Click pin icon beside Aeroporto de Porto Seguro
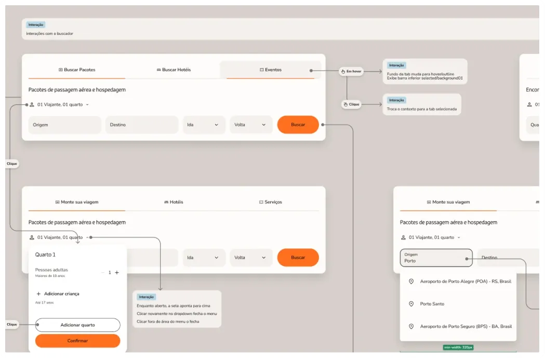This screenshot has width=545, height=358. coord(411,326)
